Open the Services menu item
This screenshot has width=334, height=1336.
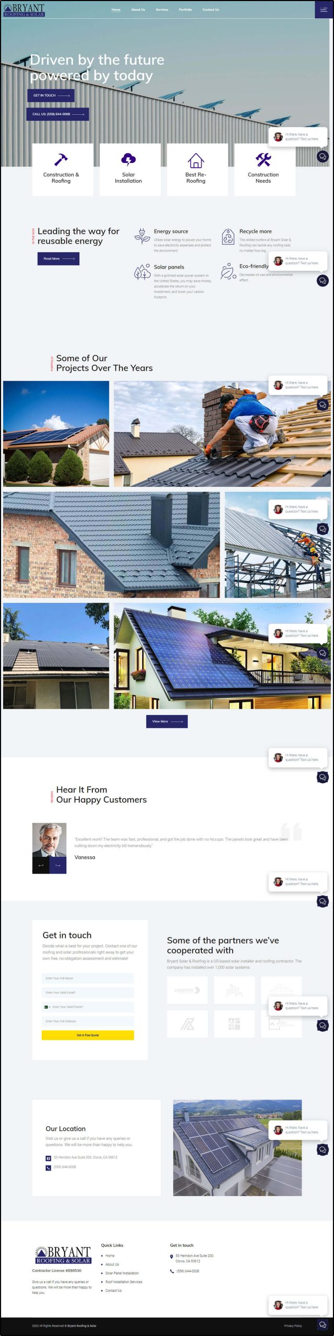click(162, 9)
